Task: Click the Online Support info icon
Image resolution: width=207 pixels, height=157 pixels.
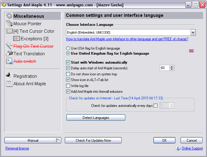Action: pyautogui.click(x=178, y=148)
